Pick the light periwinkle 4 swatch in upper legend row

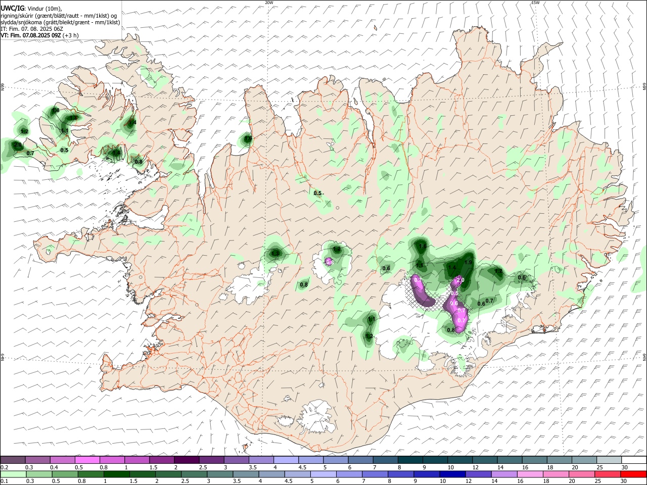[286, 460]
